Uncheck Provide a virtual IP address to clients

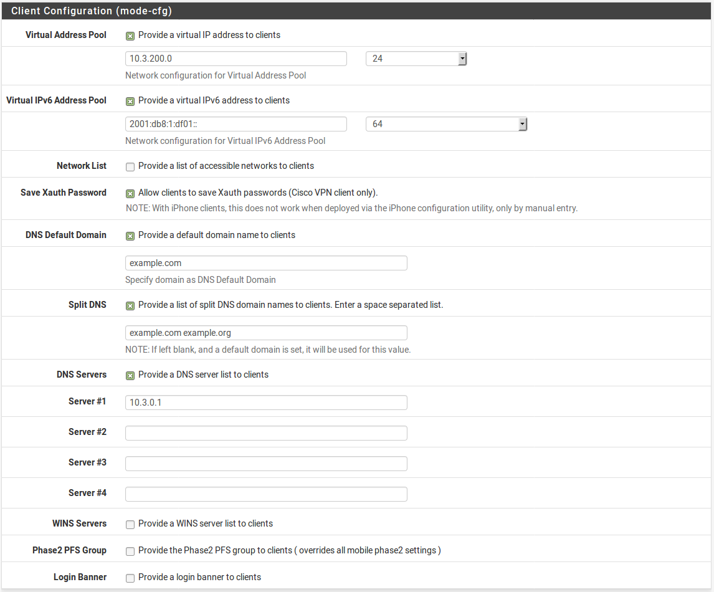click(x=130, y=36)
